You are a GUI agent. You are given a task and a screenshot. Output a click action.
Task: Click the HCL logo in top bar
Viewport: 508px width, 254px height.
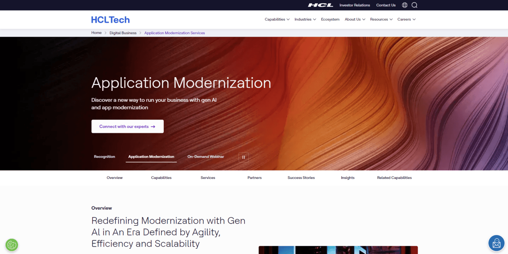pos(320,5)
